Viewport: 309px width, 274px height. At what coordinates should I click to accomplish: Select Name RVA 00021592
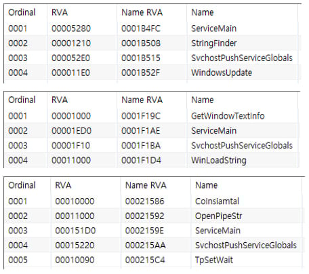click(x=145, y=216)
